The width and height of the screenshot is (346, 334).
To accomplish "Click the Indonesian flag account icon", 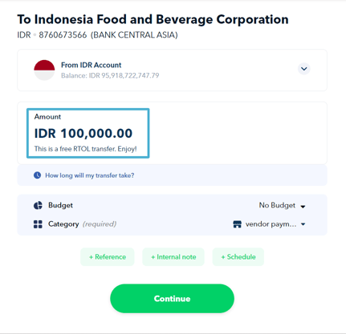I will click(44, 70).
